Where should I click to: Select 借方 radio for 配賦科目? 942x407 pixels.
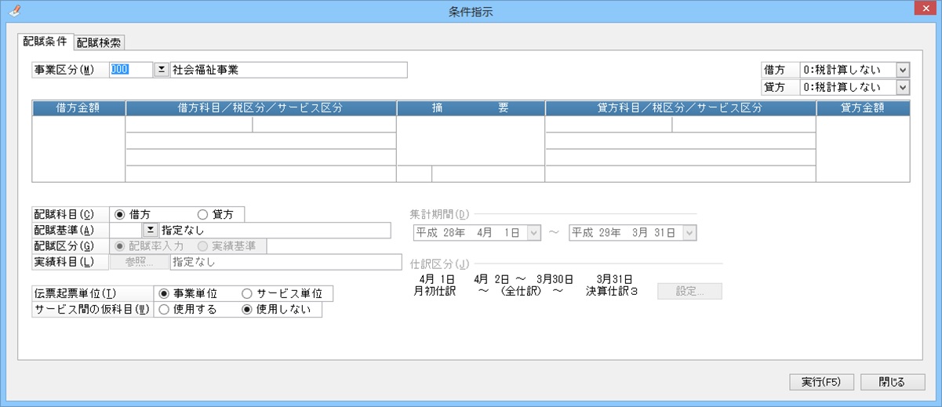point(120,214)
